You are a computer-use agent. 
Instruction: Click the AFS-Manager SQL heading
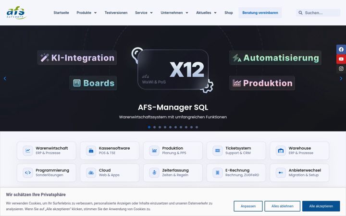point(173,108)
